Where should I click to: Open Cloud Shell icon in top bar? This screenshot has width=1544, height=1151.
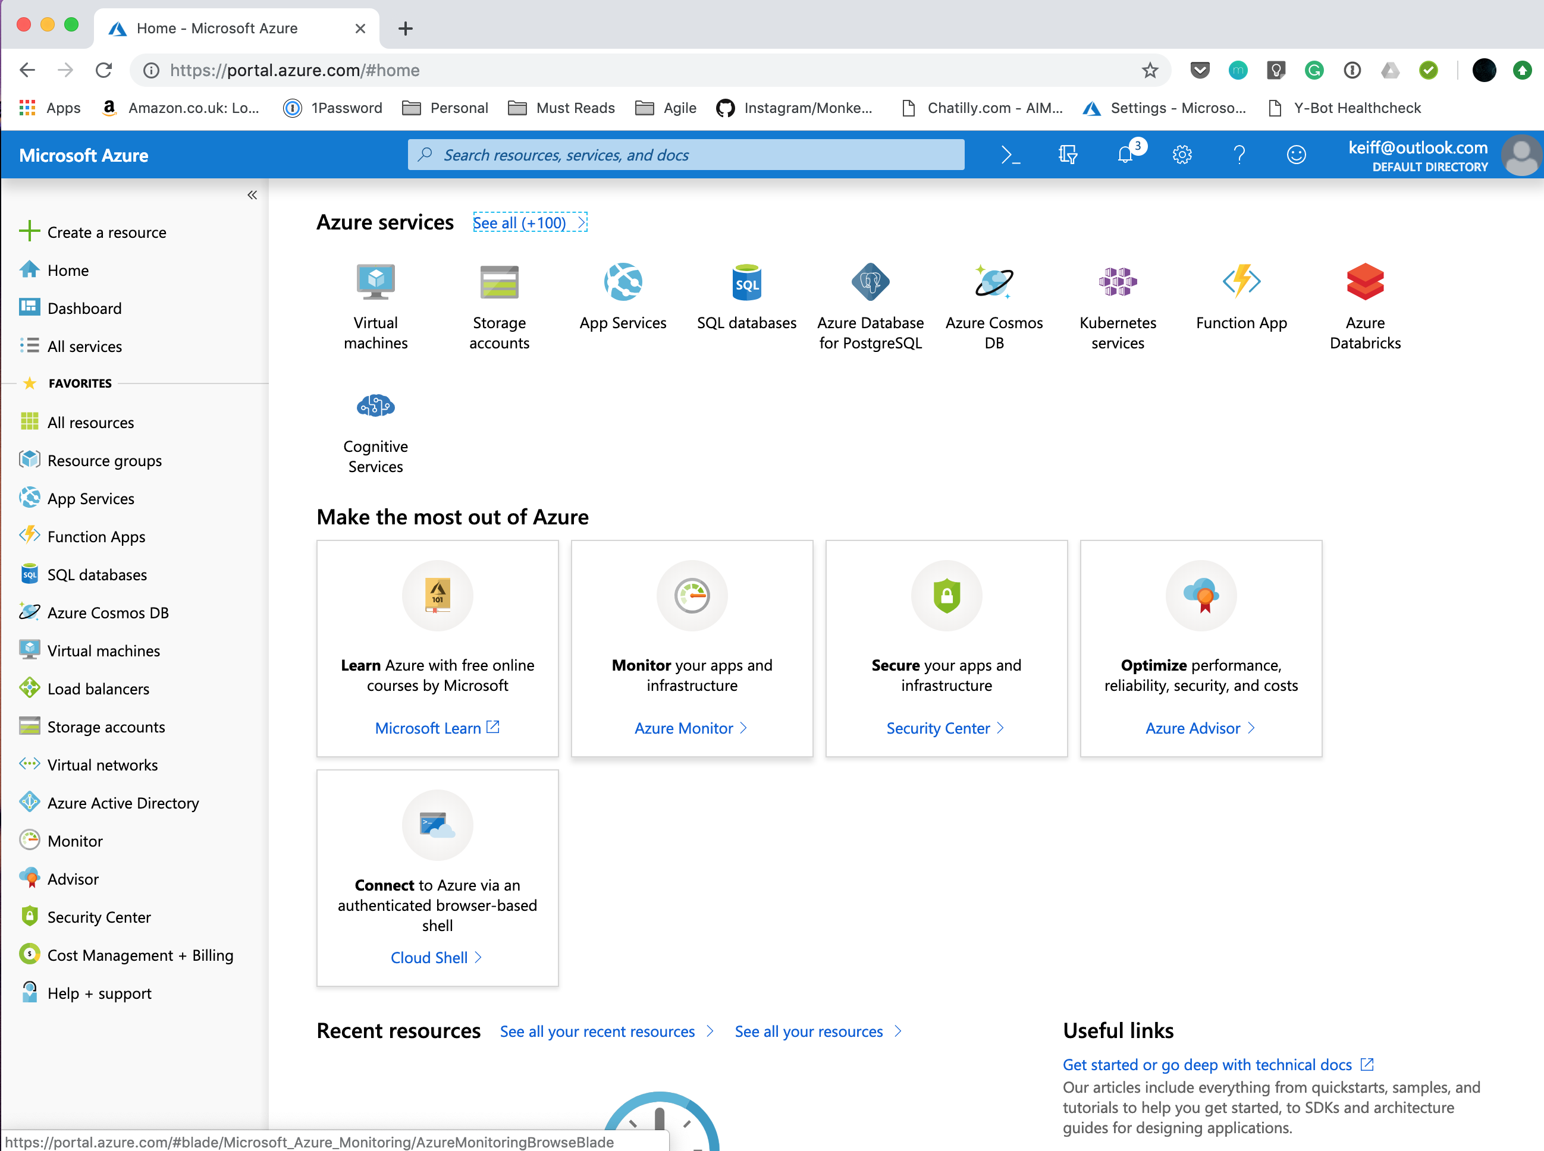[1010, 155]
